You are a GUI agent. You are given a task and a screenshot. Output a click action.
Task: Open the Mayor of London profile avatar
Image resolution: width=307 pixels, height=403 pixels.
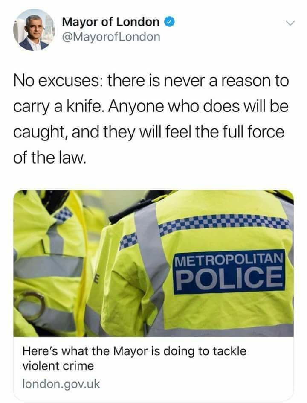[34, 30]
